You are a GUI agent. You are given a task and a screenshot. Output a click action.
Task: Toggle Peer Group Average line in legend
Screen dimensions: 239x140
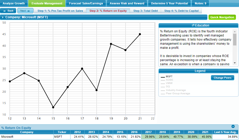coord(176,94)
